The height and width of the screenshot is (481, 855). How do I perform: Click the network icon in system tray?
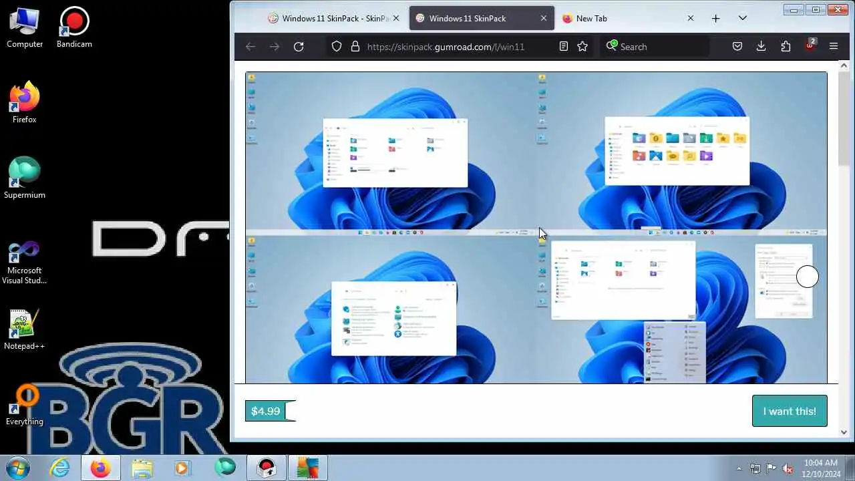point(755,468)
